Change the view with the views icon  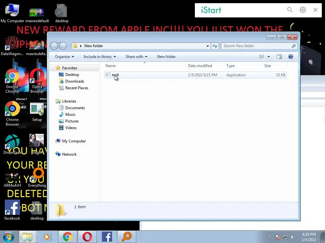[262, 57]
